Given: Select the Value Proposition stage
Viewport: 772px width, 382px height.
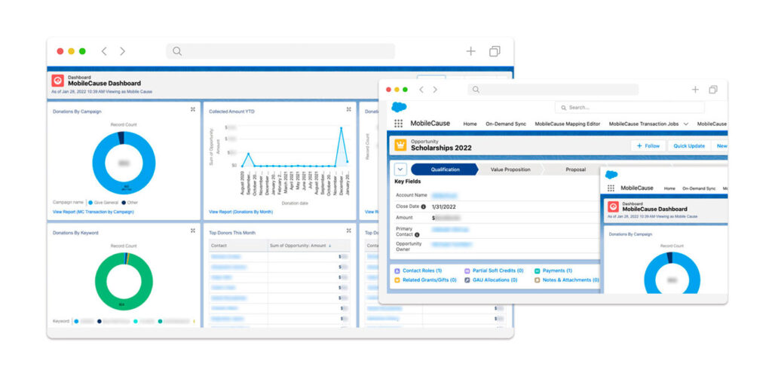Looking at the screenshot, I should pyautogui.click(x=510, y=170).
